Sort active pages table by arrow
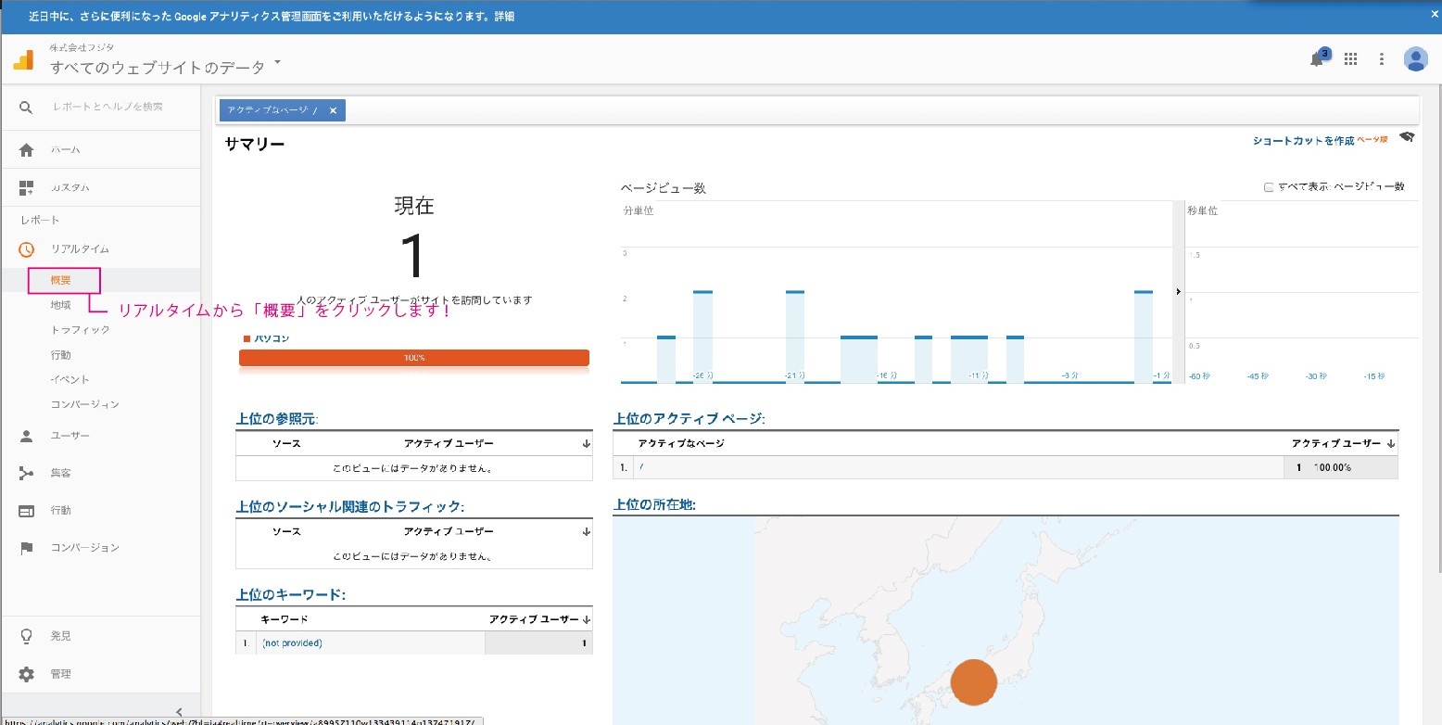Screen dimensions: 1442x725 (x=1391, y=444)
